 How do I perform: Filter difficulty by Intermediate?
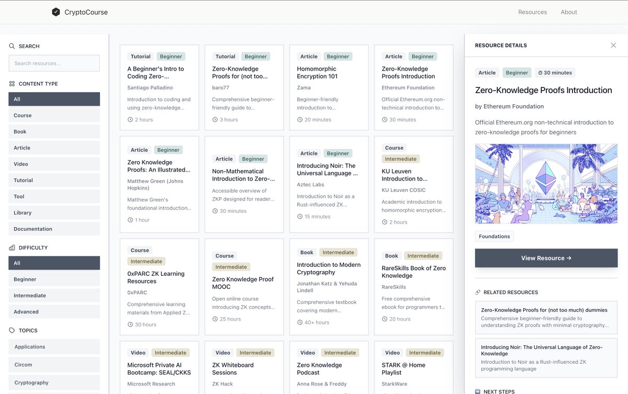54,296
